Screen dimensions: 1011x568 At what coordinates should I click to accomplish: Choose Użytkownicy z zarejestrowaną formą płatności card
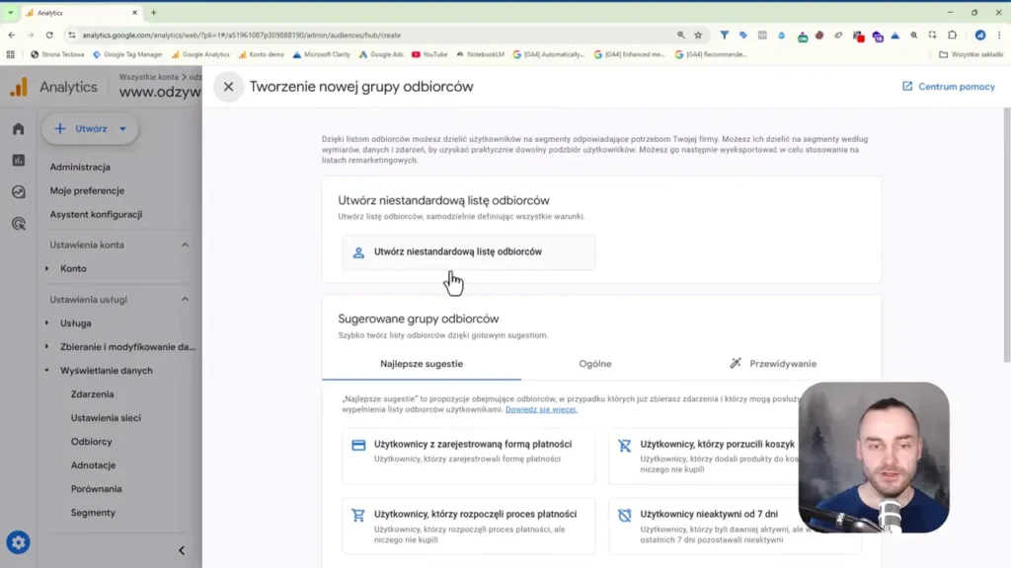(469, 456)
